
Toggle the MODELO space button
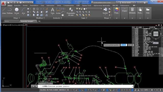pos(62,90)
